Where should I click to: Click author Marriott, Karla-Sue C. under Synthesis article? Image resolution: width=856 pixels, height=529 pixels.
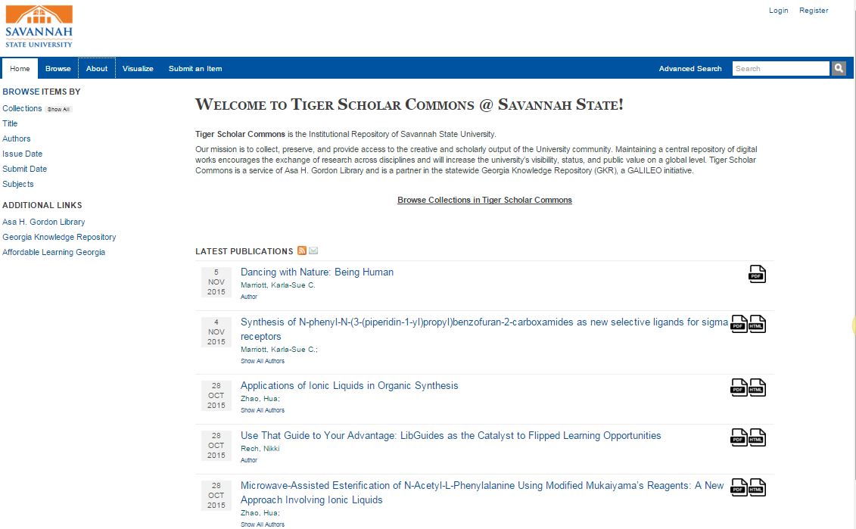click(278, 350)
